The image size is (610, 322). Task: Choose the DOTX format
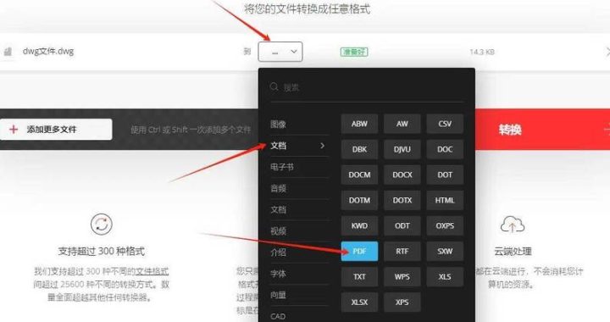point(402,200)
